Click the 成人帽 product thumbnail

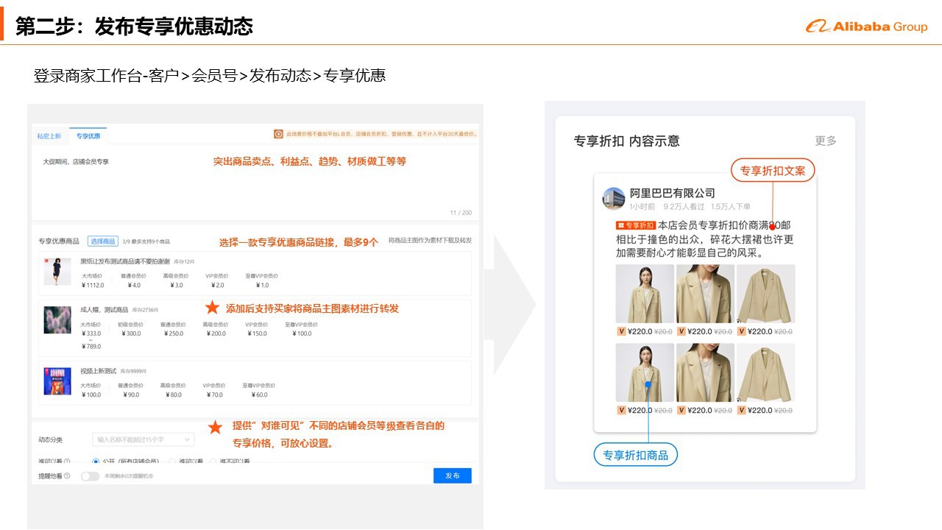tap(57, 320)
